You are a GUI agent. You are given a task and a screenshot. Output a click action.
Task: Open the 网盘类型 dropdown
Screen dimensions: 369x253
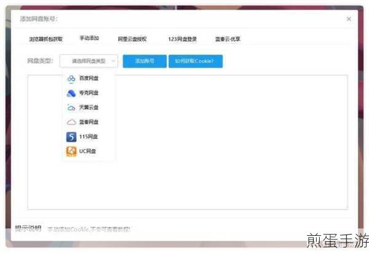tap(89, 61)
